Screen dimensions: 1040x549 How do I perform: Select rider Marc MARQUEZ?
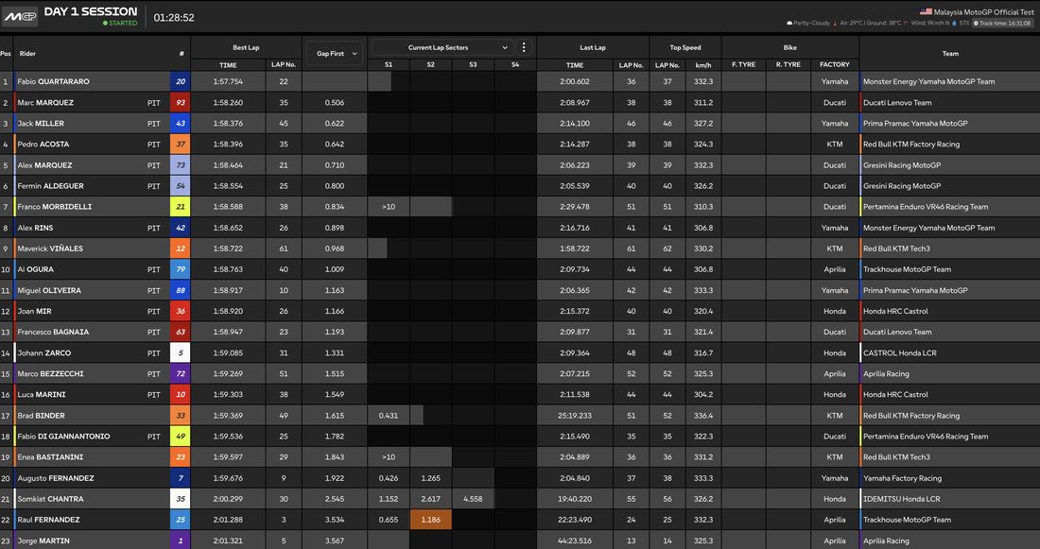click(x=45, y=103)
